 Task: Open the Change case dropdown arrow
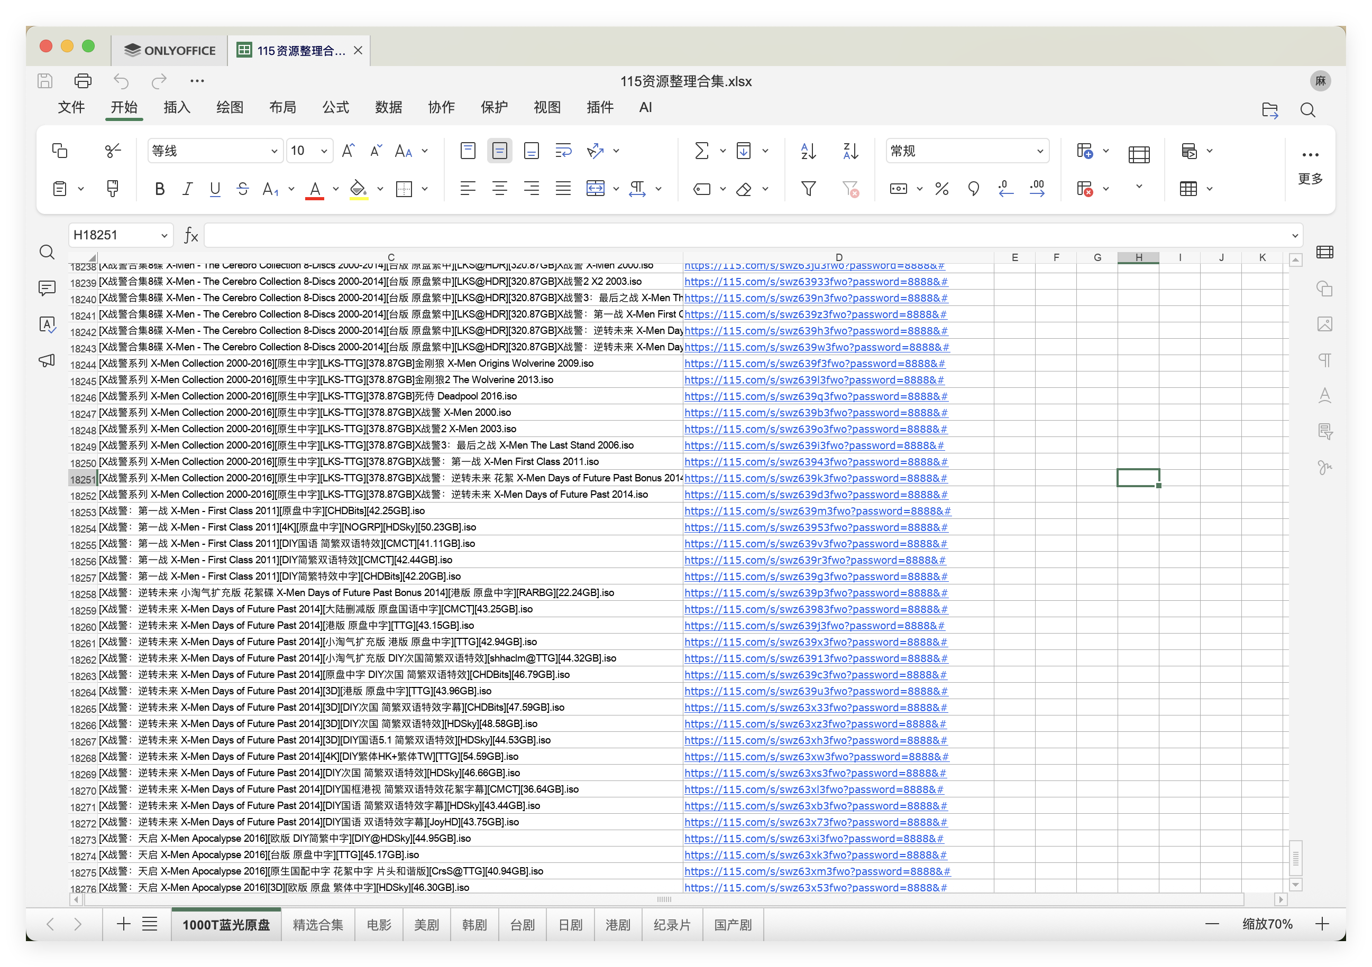pos(425,151)
